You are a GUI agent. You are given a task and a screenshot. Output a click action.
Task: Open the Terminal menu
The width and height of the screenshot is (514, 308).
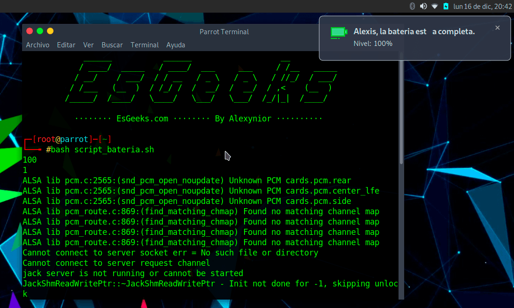click(x=145, y=45)
